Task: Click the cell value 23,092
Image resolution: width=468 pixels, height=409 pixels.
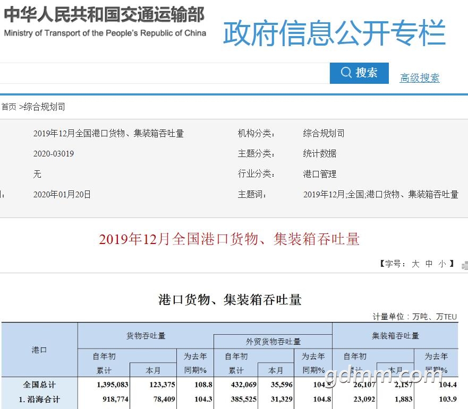Action: pyautogui.click(x=364, y=399)
